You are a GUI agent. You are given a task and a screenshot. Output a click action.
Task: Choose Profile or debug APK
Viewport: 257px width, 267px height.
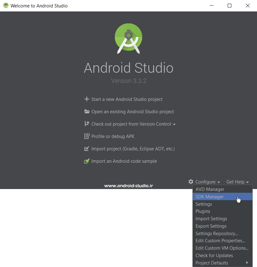coord(113,136)
